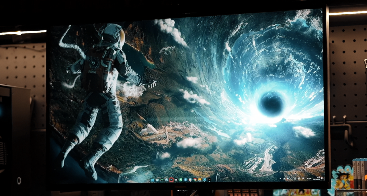Open the blue J messenger taskbar icon
The width and height of the screenshot is (367, 196).
[x=186, y=180]
